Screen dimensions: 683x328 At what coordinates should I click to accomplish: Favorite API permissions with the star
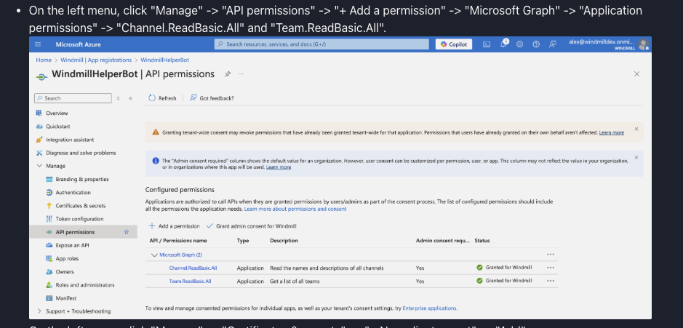click(x=126, y=232)
